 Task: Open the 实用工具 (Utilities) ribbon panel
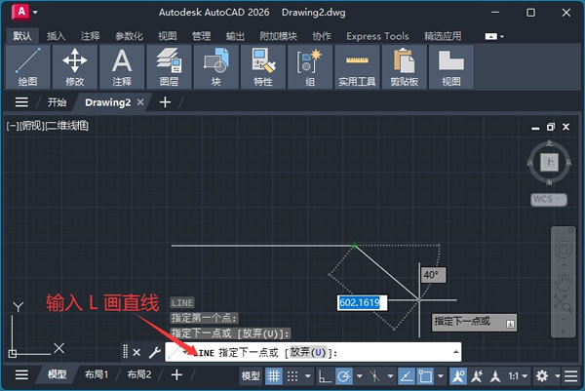[x=357, y=66]
